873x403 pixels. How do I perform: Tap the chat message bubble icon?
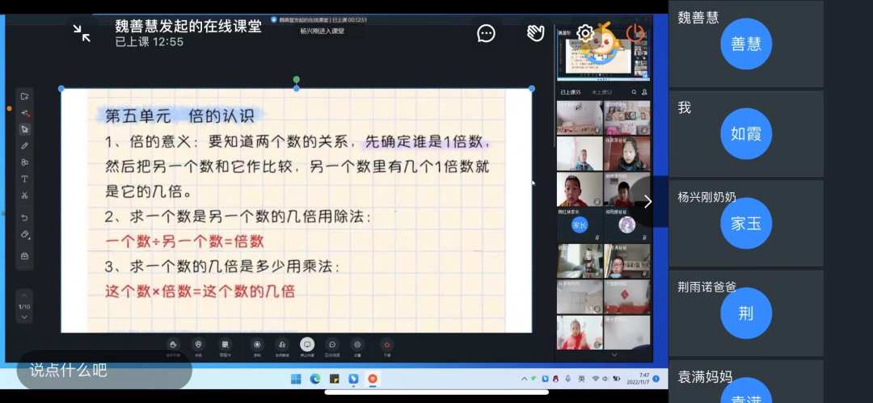(x=486, y=33)
